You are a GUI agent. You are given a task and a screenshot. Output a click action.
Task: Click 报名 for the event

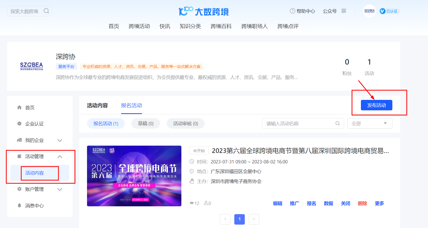[x=312, y=203]
